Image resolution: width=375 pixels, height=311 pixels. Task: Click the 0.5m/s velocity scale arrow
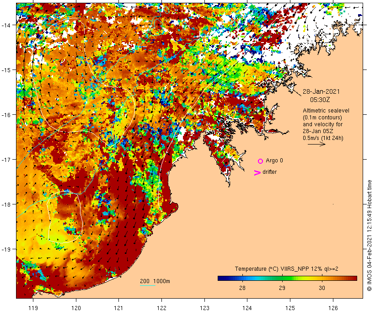(316, 144)
